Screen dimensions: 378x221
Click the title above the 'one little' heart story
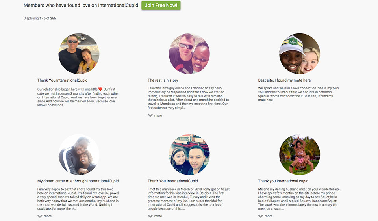coord(62,80)
